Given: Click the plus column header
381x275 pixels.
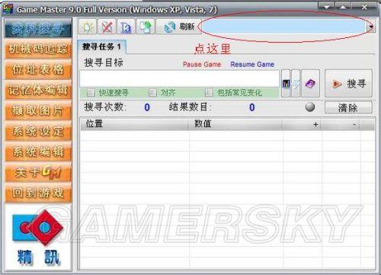Looking at the screenshot, I should [x=303, y=124].
